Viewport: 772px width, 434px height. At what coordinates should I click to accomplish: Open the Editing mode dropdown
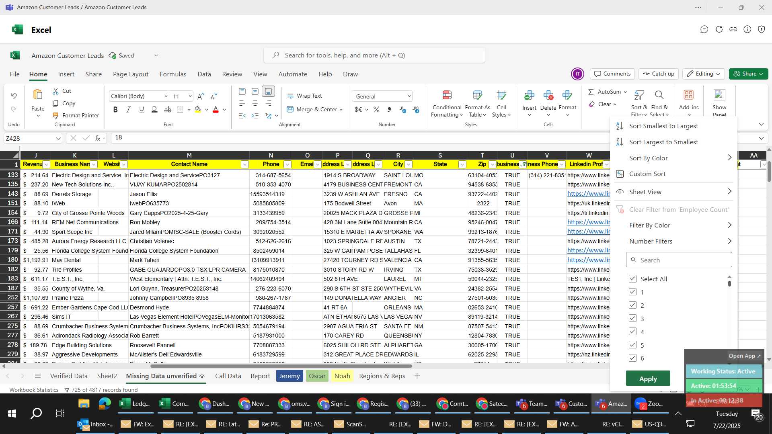[704, 74]
